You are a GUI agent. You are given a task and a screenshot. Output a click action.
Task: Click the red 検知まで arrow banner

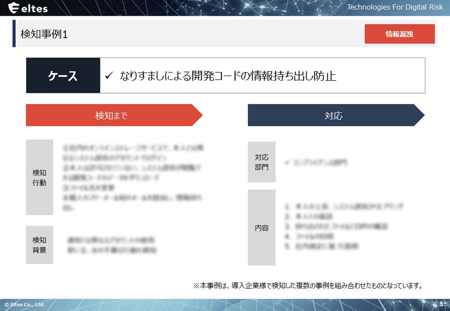coord(112,115)
